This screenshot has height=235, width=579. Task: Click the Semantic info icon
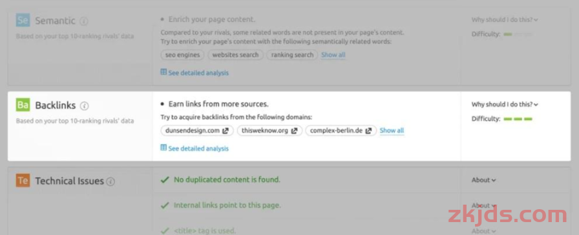[x=84, y=21]
